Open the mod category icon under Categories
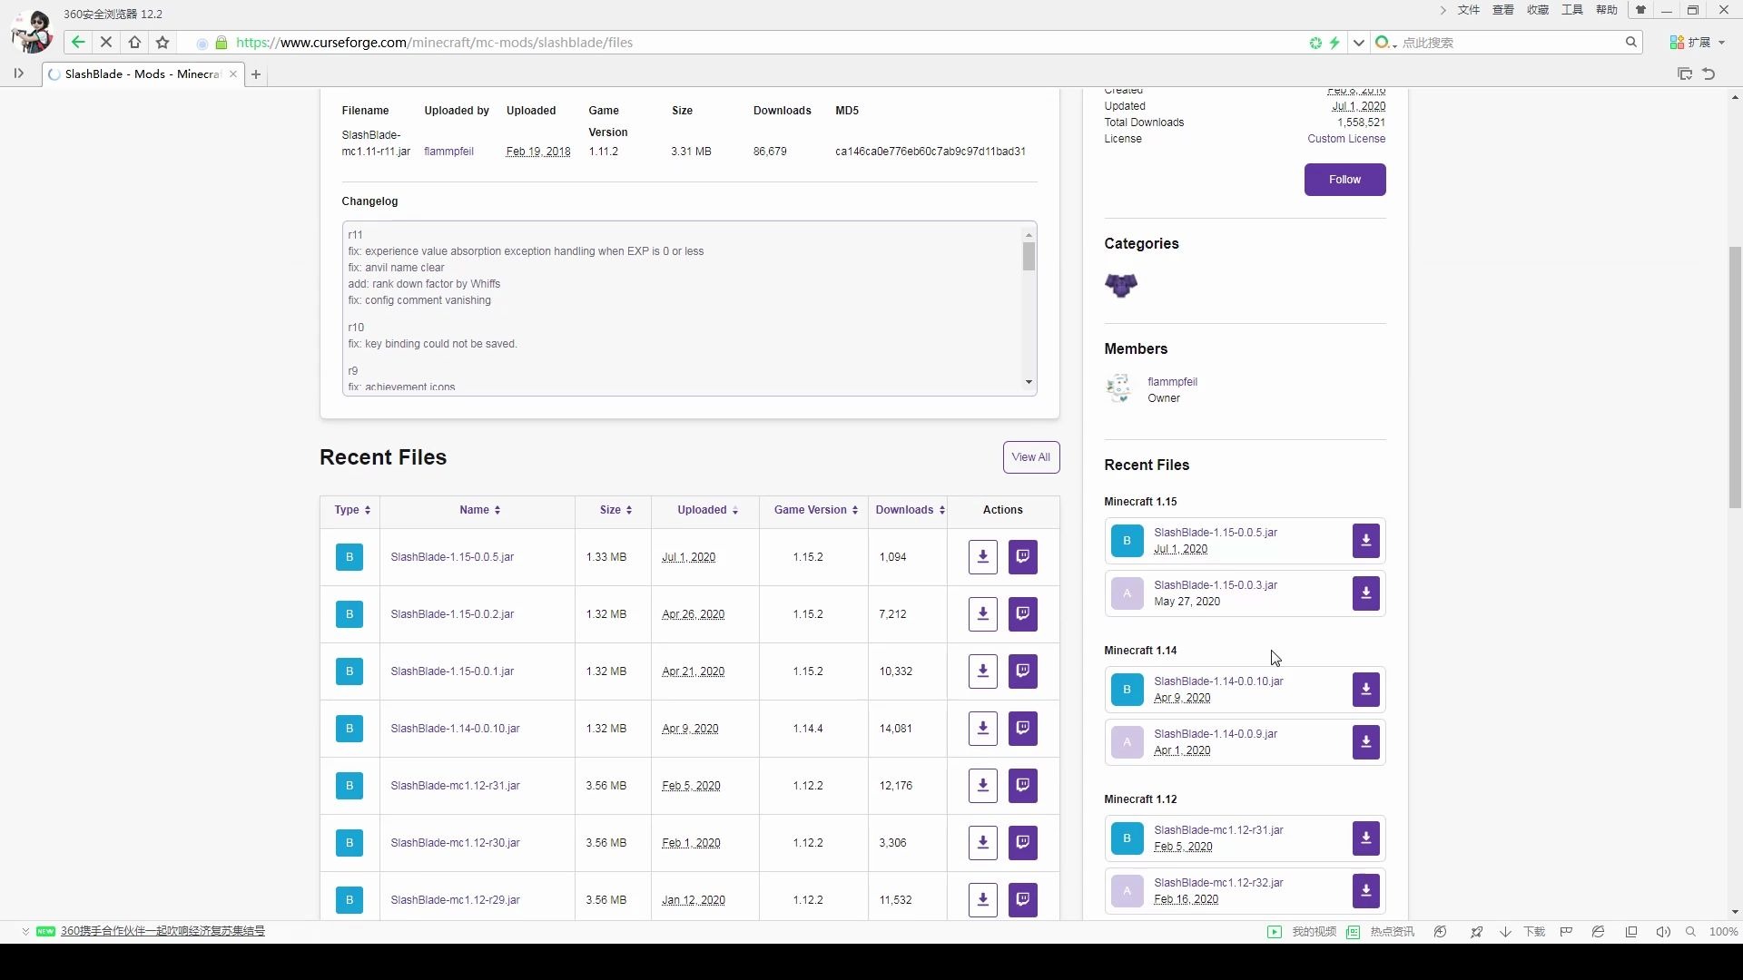1743x980 pixels. click(x=1121, y=285)
